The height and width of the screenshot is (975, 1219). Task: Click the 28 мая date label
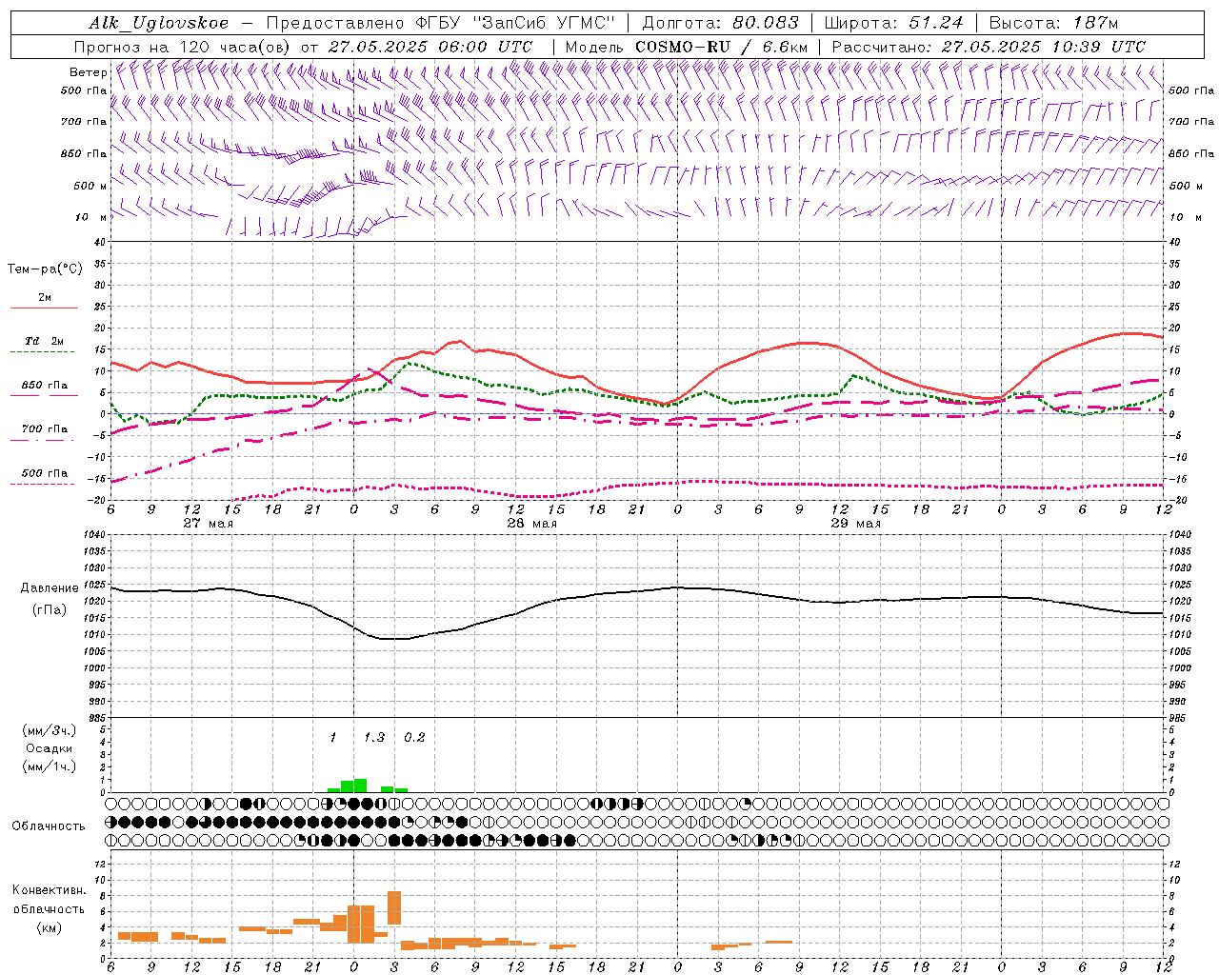[532, 524]
